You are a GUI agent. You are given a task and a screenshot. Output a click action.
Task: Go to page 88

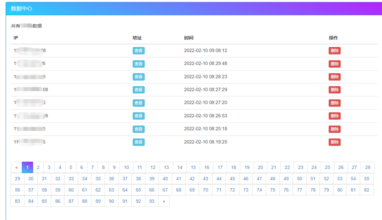pyautogui.click(x=85, y=201)
